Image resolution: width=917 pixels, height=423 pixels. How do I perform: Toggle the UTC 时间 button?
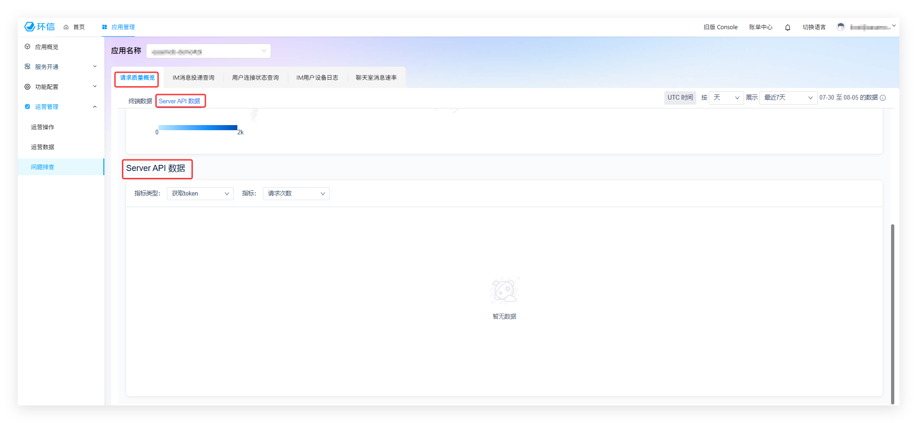click(x=680, y=98)
